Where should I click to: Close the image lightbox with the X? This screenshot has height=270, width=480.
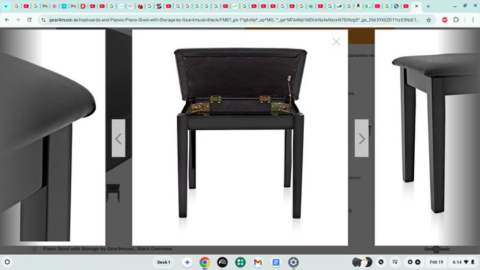[x=336, y=42]
